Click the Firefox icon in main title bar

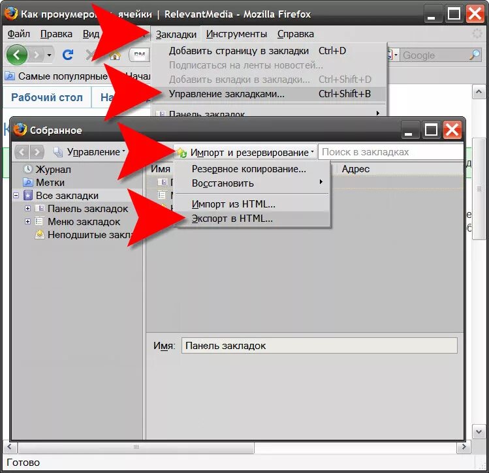tap(10, 13)
